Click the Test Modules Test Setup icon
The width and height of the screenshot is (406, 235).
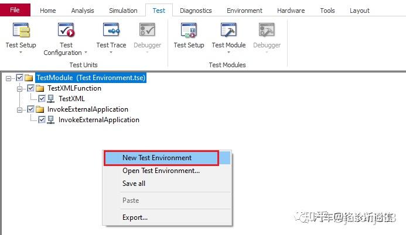coord(189,30)
